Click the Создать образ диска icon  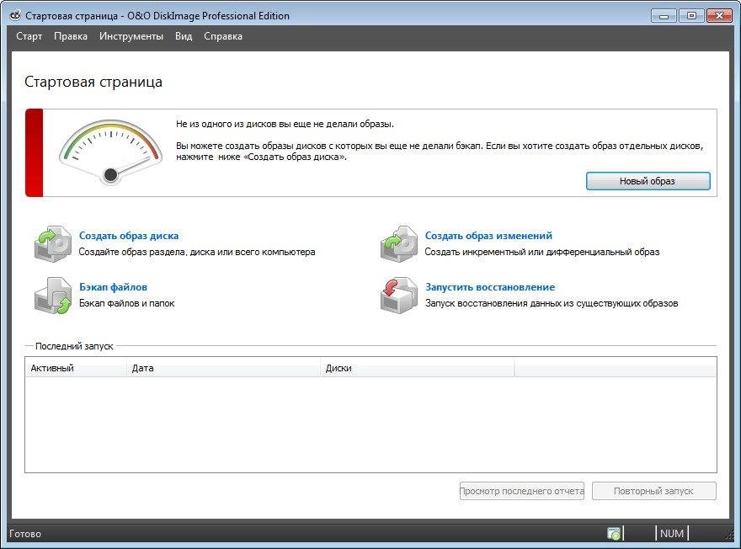click(x=53, y=244)
